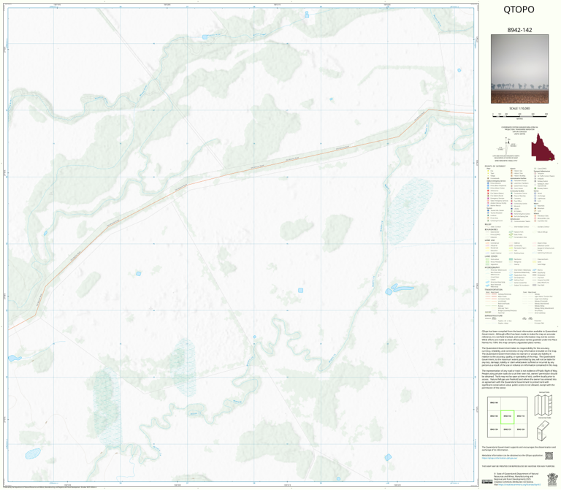Open the misty farmland cover photo

point(519,69)
